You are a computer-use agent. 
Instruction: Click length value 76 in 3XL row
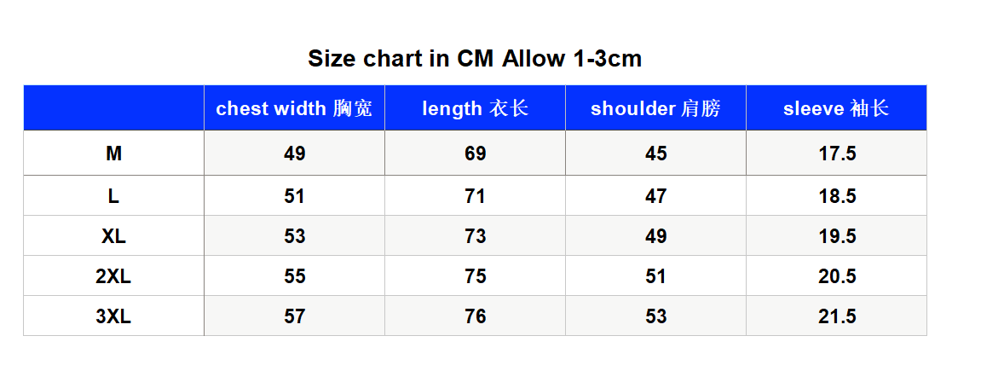click(475, 316)
